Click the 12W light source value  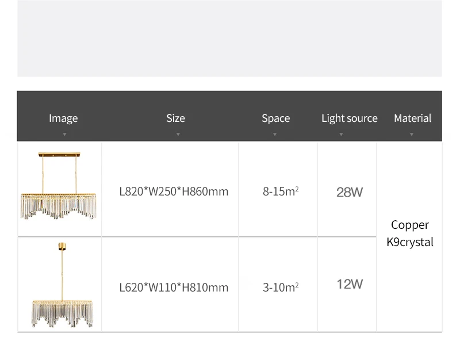(350, 284)
